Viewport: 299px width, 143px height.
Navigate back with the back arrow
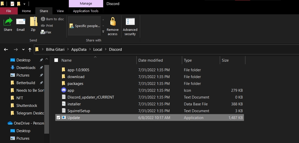pos(6,50)
